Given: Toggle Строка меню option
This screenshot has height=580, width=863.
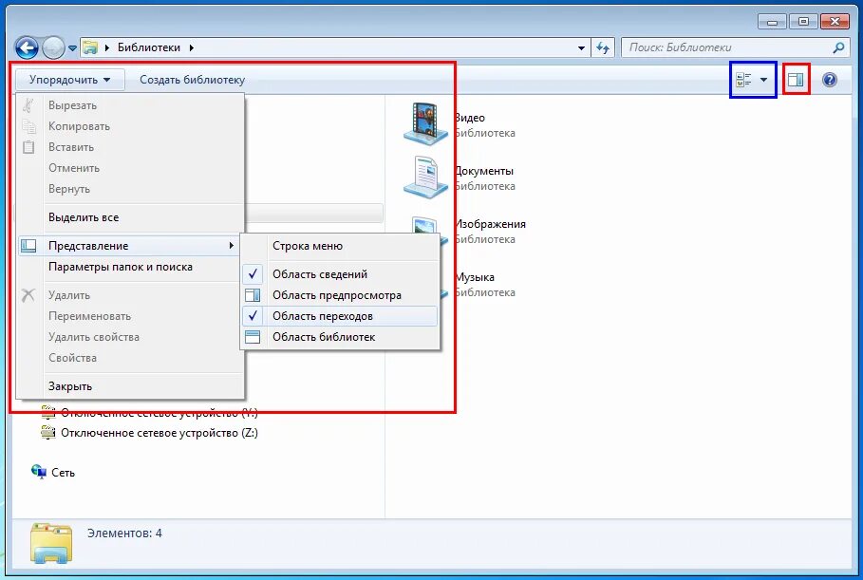Looking at the screenshot, I should [340, 246].
